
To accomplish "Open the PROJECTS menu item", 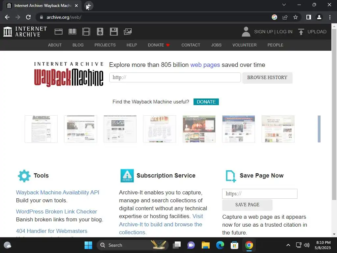I will pyautogui.click(x=105, y=45).
